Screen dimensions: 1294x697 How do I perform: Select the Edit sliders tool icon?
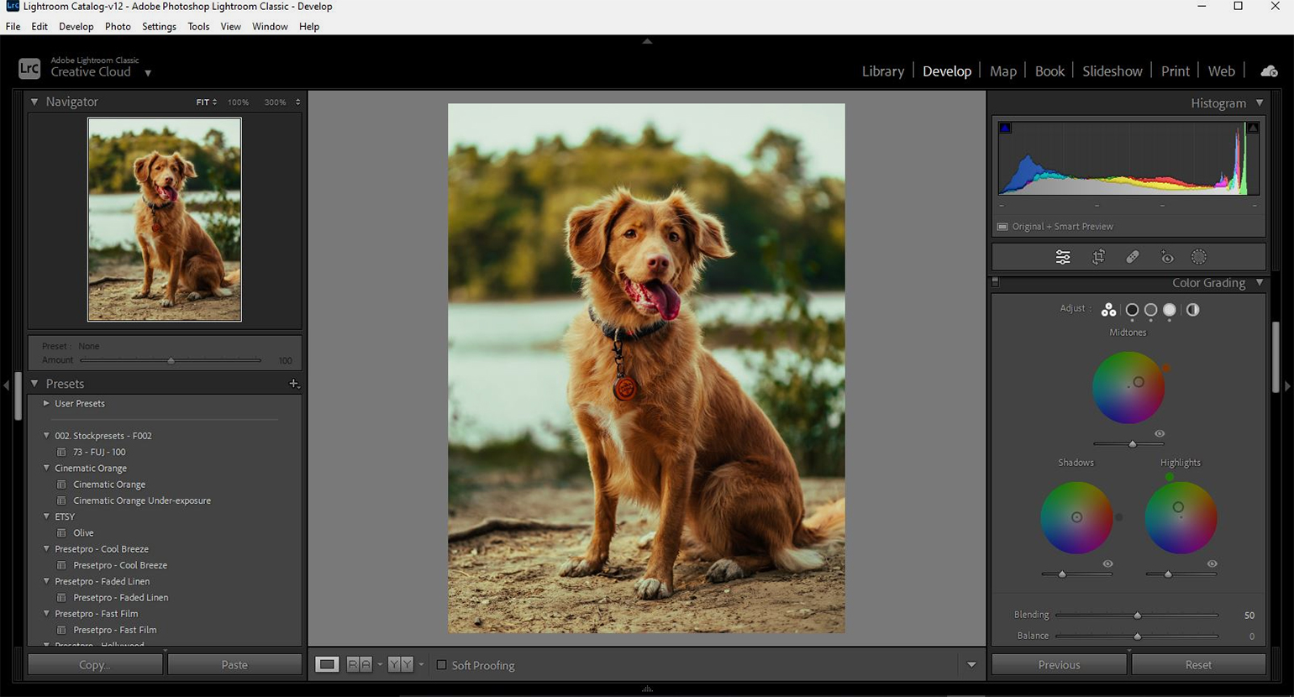click(x=1063, y=257)
